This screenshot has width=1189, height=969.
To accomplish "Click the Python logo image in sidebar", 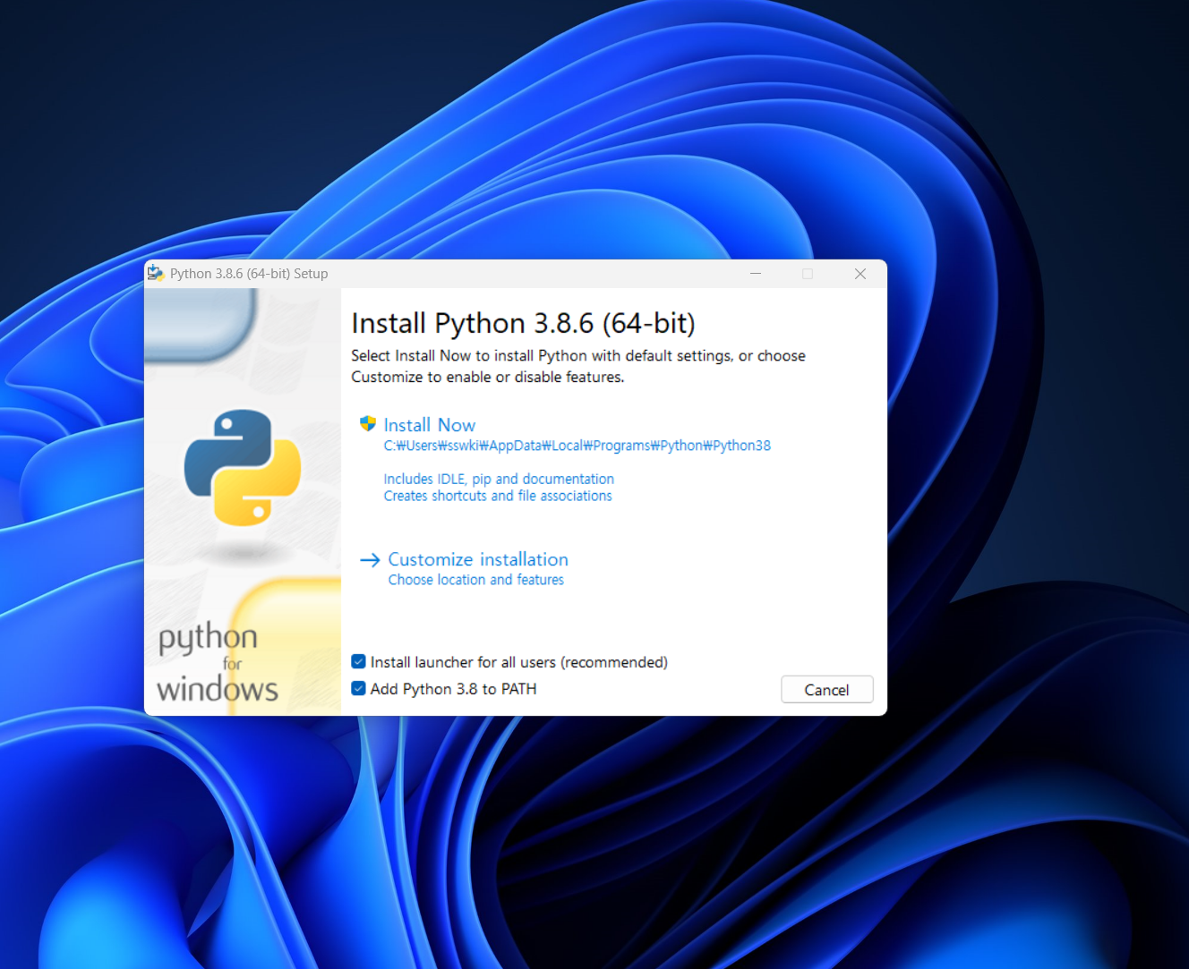I will point(243,467).
